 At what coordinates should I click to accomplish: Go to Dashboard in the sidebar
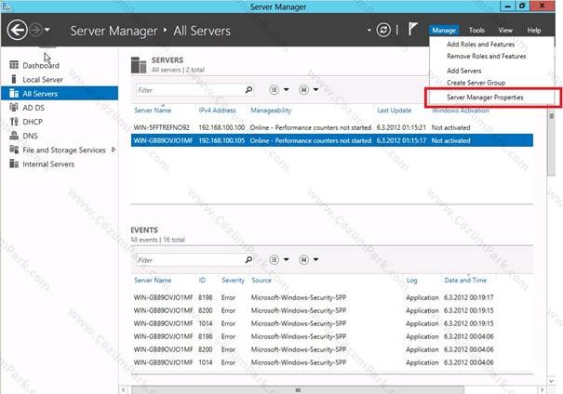click(x=41, y=66)
